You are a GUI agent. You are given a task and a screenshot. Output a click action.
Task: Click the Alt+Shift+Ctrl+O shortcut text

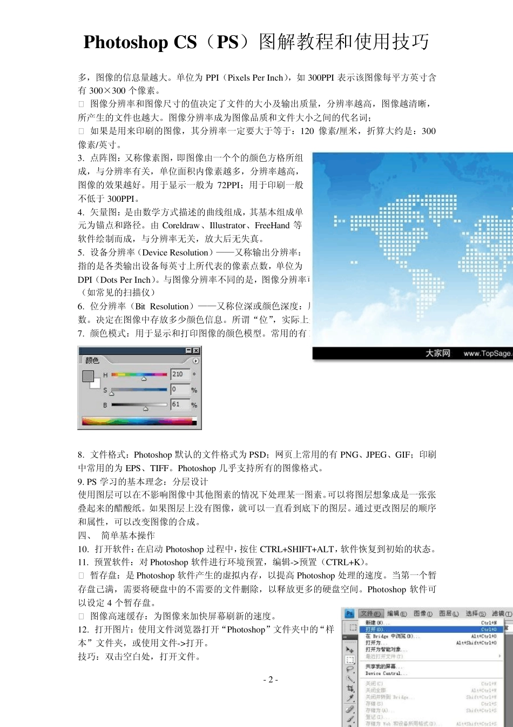pyautogui.click(x=477, y=643)
